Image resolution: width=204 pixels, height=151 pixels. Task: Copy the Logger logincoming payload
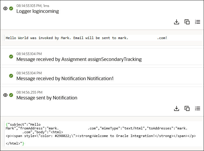(187, 22)
